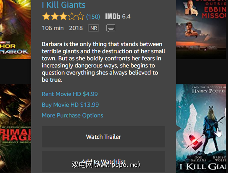Open the I Kill Giants title link

[64, 5]
